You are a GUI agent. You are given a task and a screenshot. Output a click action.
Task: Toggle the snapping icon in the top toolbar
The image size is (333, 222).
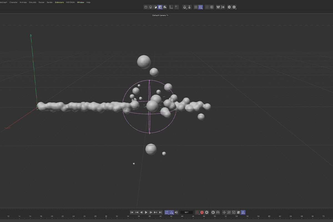185,7
